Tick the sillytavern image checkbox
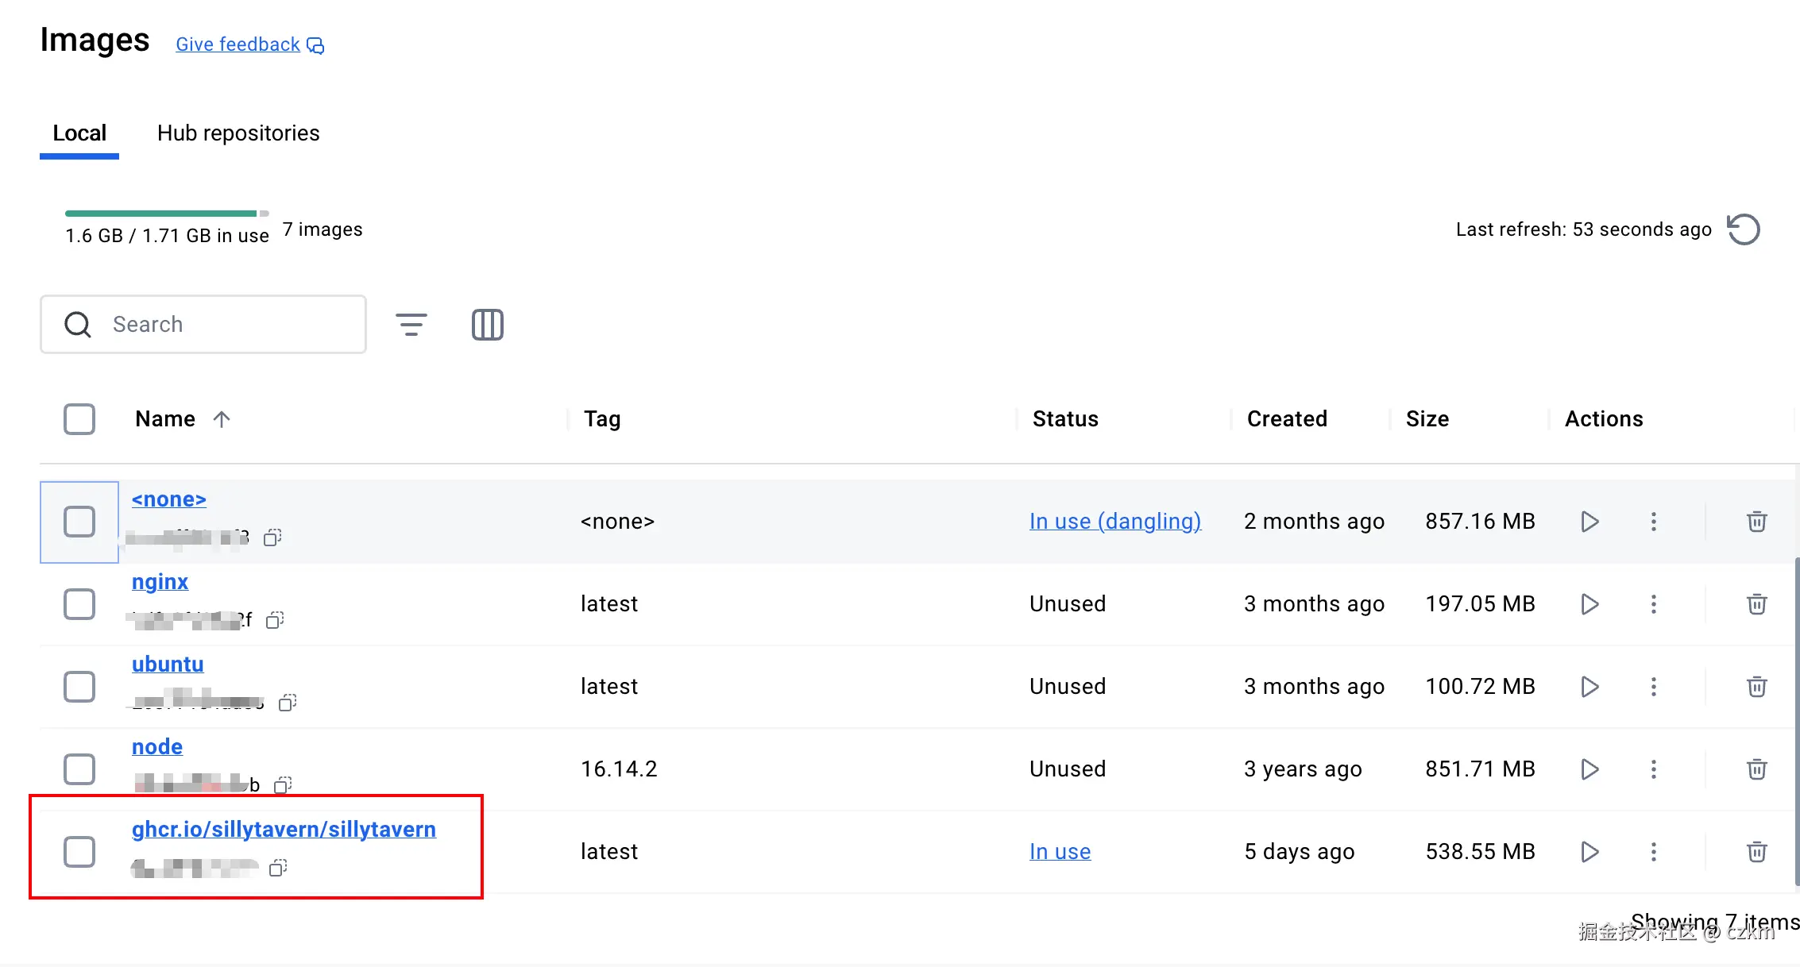Viewport: 1800px width, 967px height. (79, 852)
